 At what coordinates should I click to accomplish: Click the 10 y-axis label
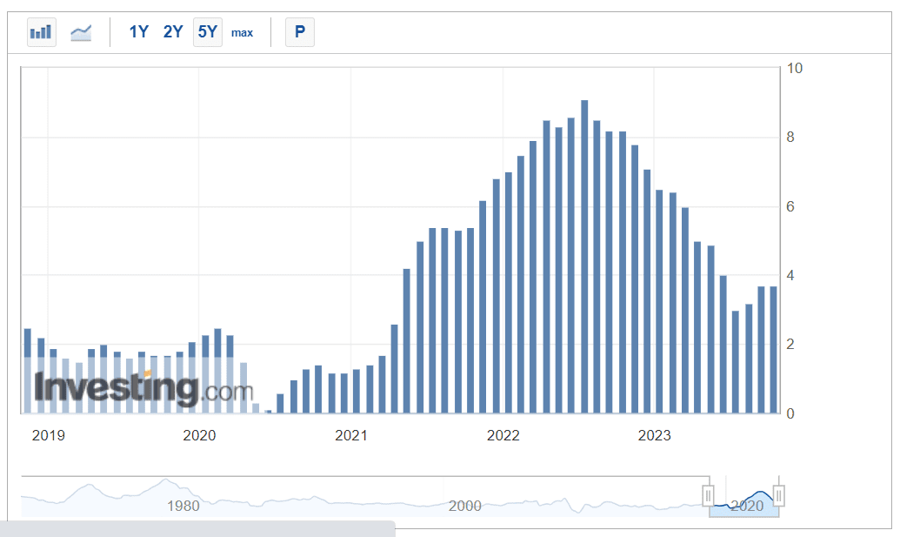[x=794, y=68]
